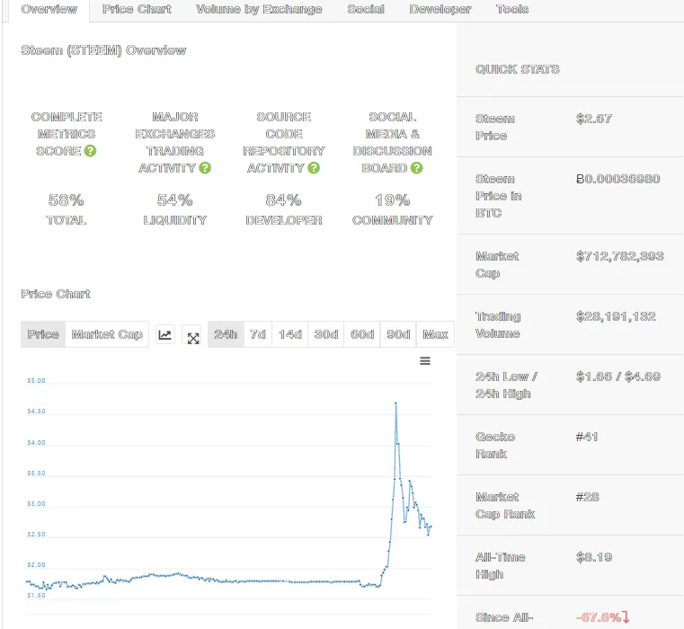Select the Price chart mode button
The width and height of the screenshot is (684, 629).
(x=43, y=334)
